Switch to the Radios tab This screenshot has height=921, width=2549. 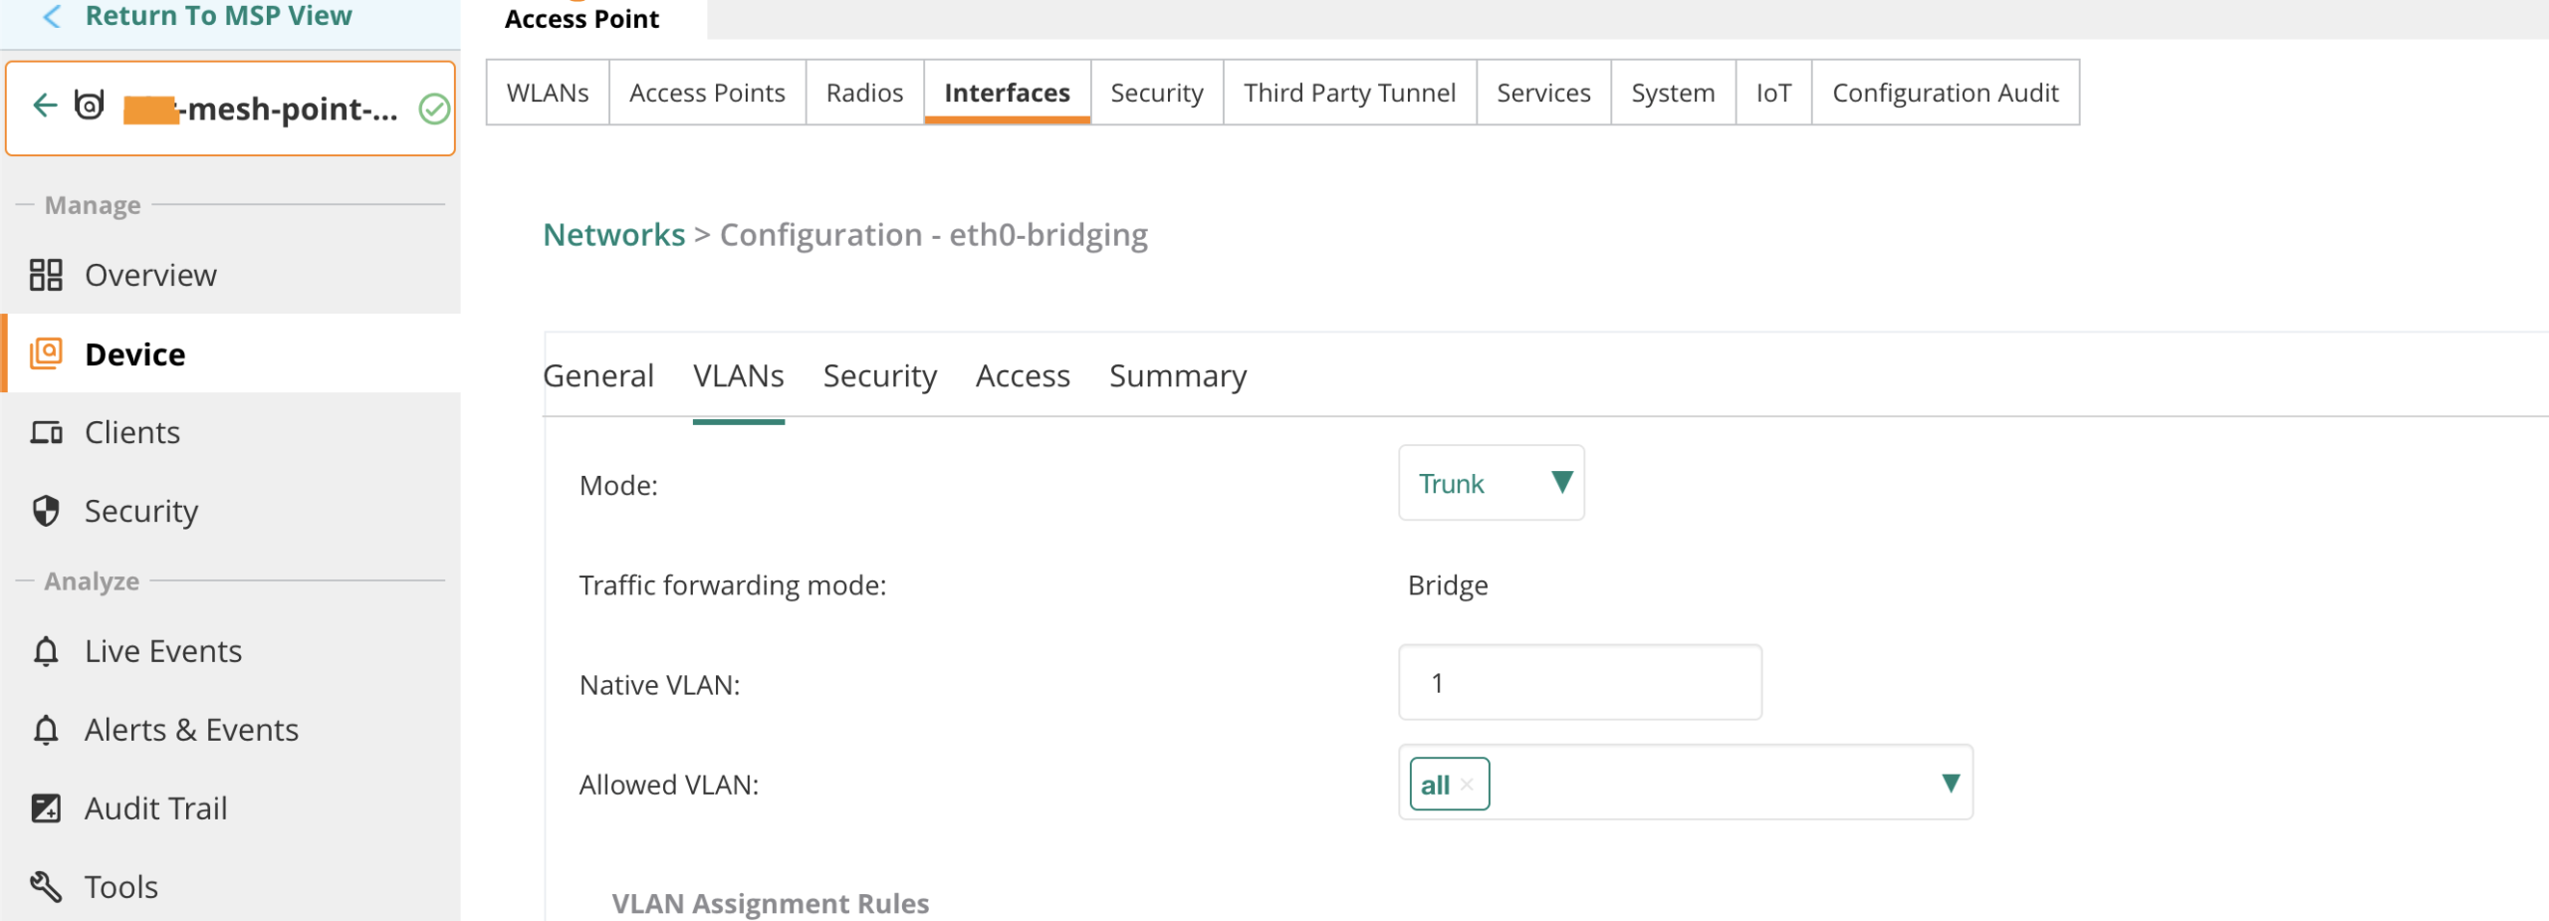(863, 93)
